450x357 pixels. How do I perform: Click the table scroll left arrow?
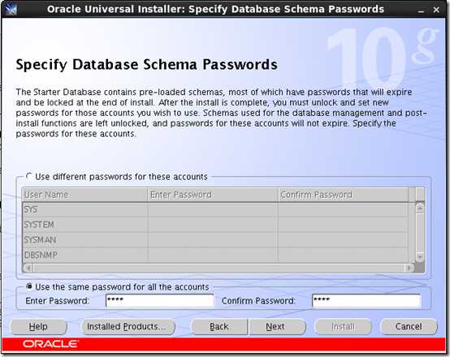(x=28, y=268)
